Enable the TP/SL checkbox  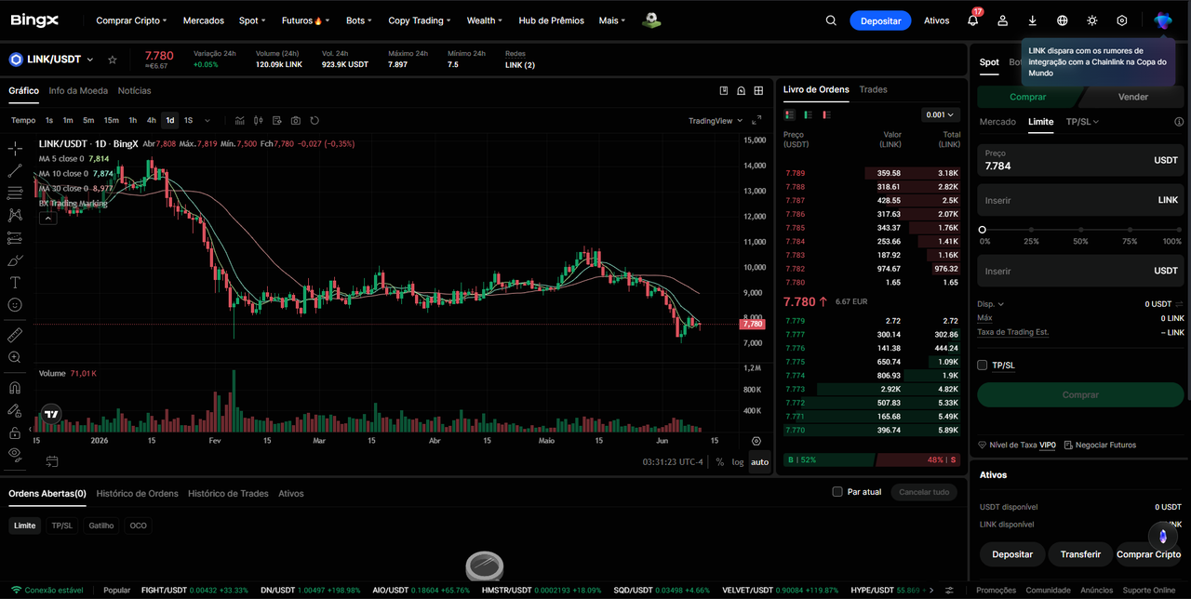click(x=982, y=366)
